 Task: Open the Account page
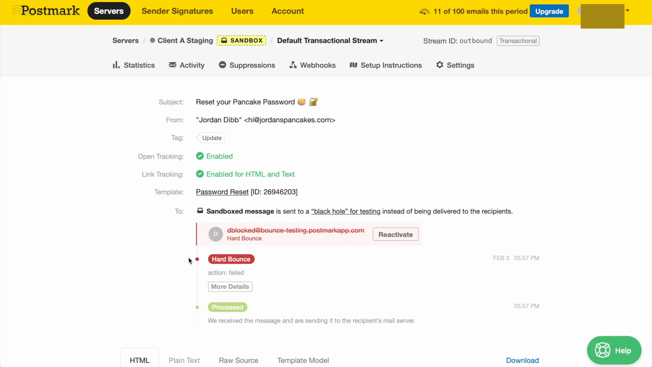(x=288, y=11)
